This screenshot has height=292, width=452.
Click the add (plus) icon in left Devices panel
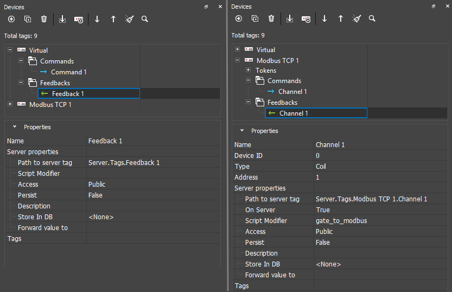[11, 19]
